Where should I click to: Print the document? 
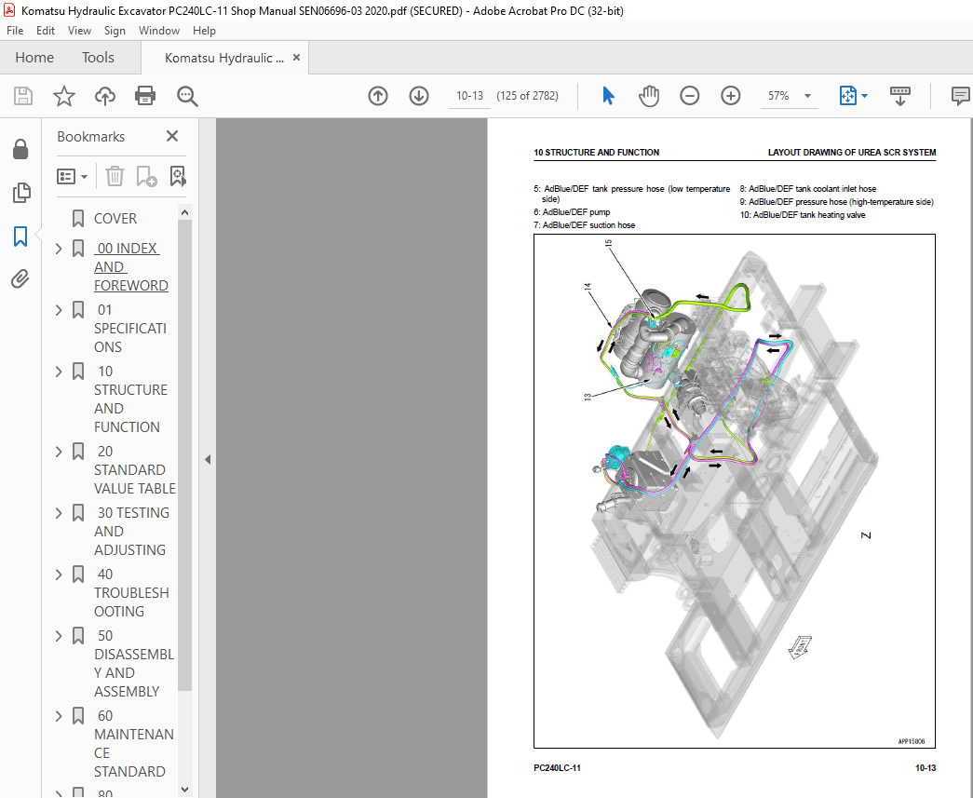[x=145, y=96]
